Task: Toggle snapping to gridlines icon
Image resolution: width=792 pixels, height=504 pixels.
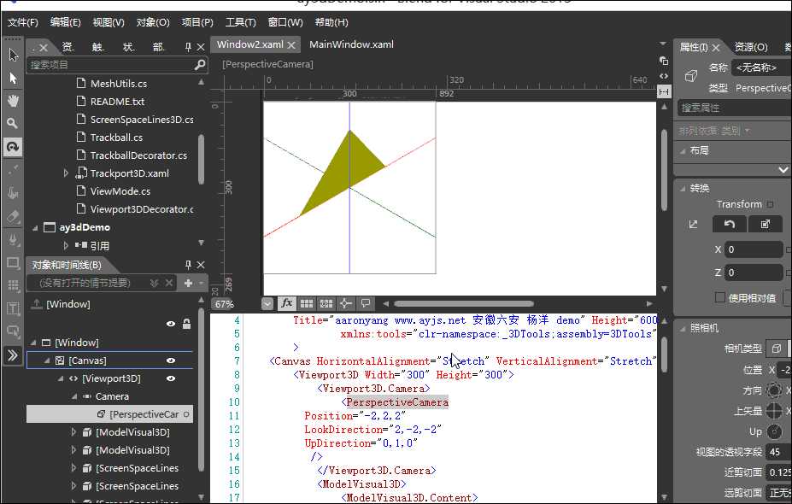Action: 326,303
